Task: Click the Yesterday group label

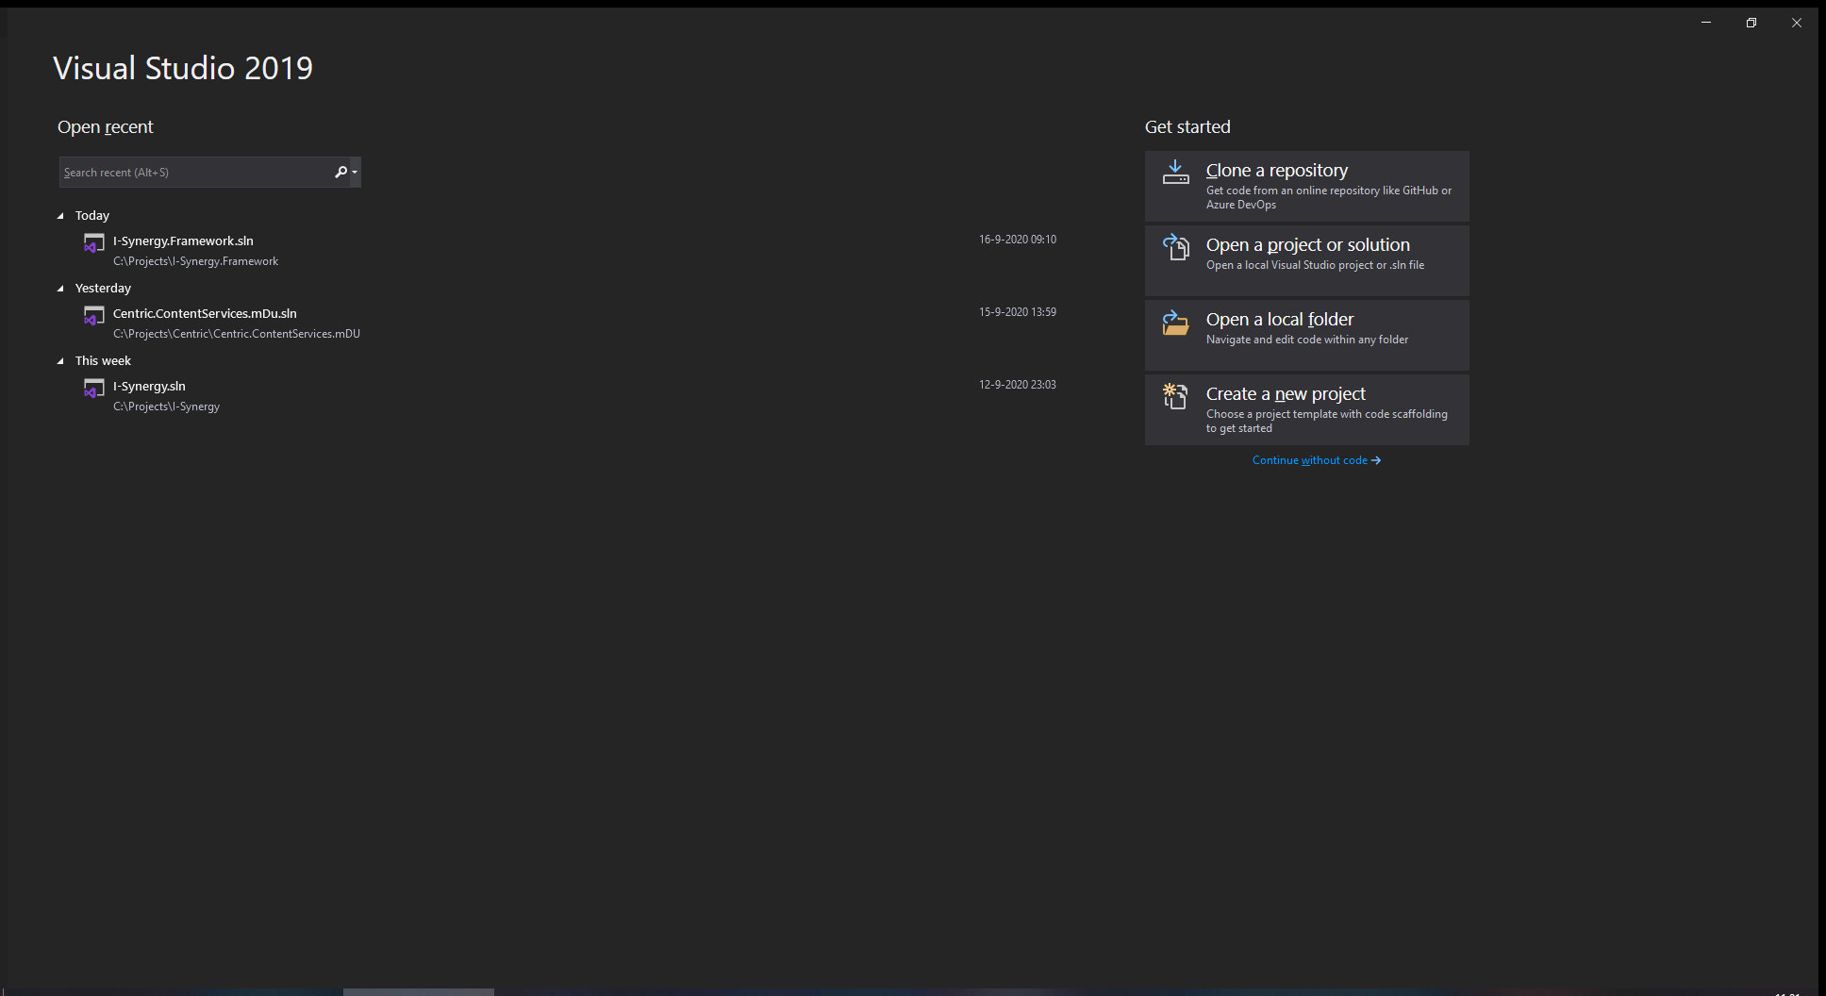Action: click(103, 289)
